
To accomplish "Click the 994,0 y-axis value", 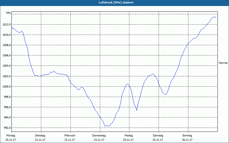I will [7, 118].
